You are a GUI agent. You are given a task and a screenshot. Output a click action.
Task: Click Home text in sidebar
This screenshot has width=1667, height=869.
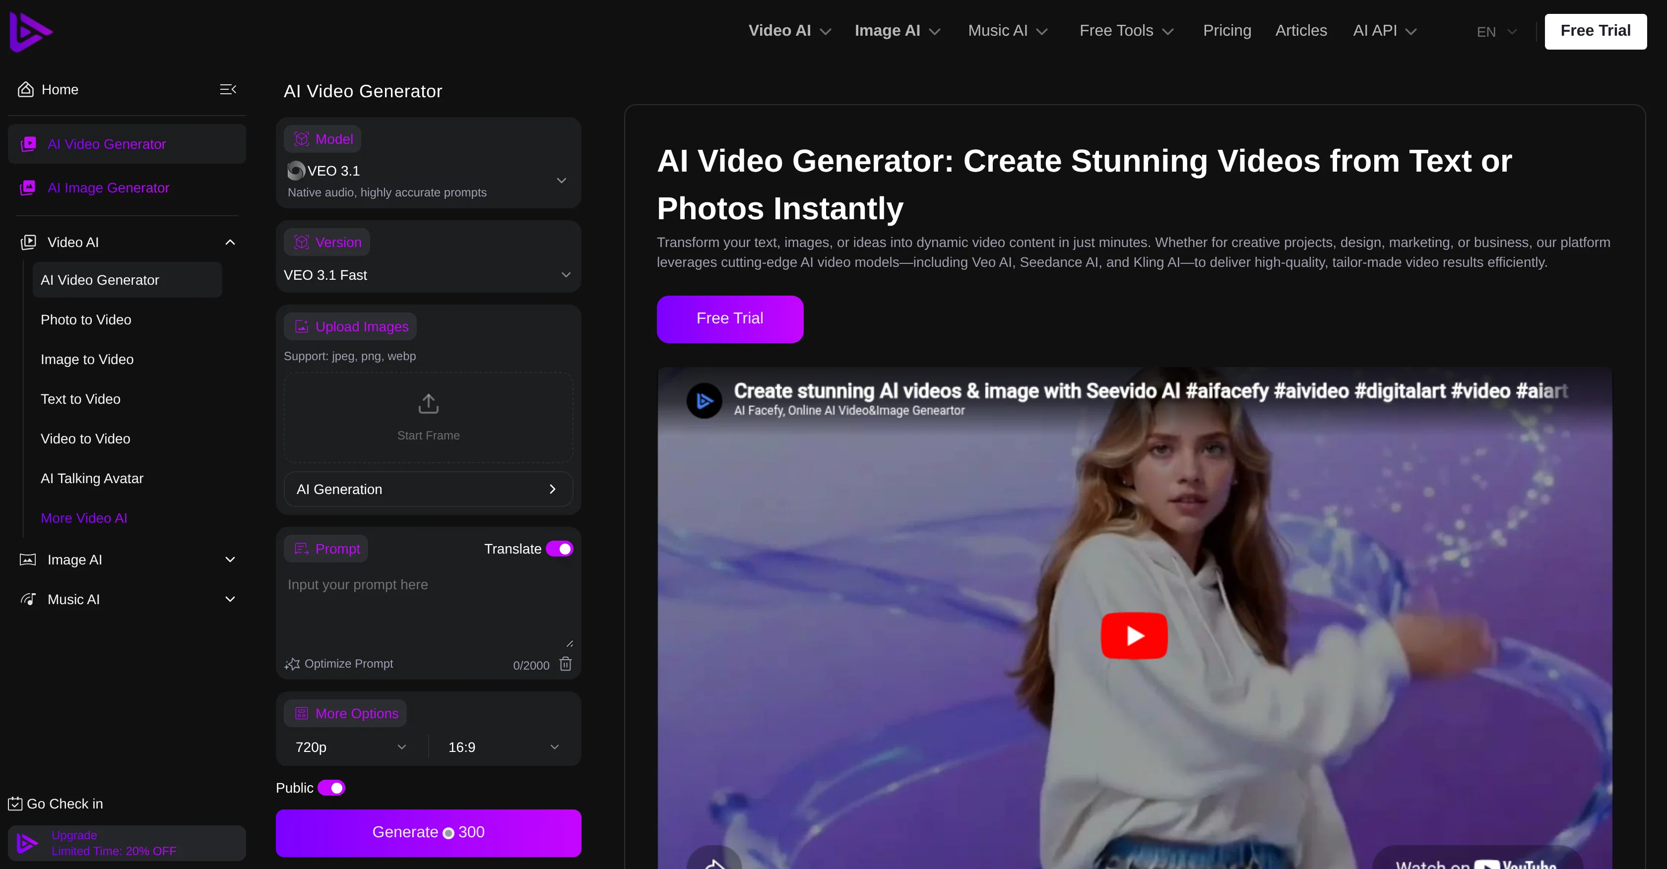click(x=60, y=89)
